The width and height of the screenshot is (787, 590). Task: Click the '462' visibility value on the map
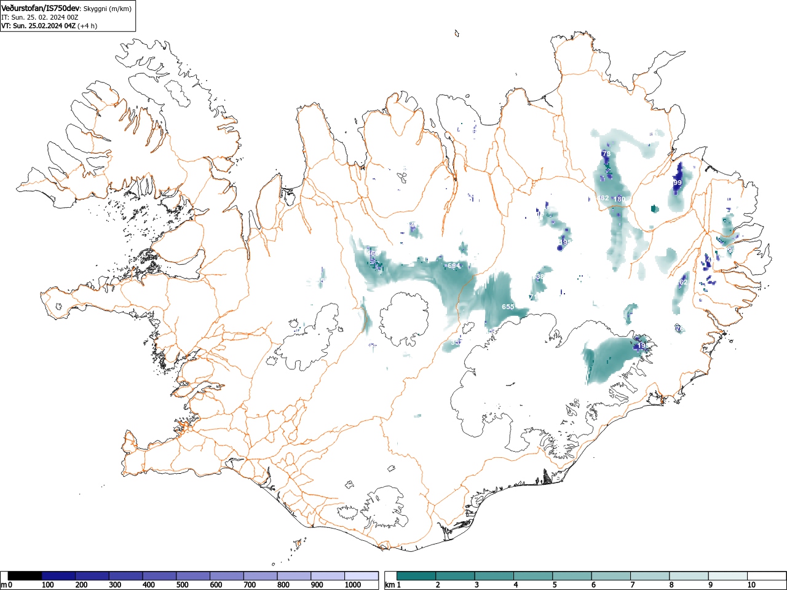603,198
